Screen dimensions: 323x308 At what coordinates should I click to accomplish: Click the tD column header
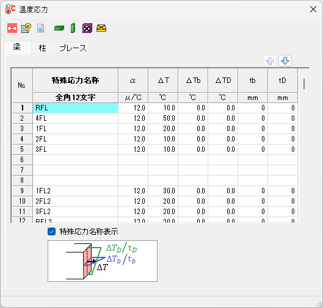[x=283, y=81]
